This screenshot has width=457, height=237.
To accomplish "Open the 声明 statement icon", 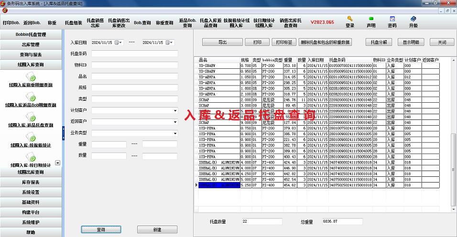I will coord(371,19).
